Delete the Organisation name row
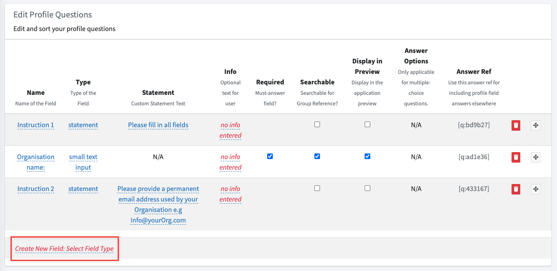 516,157
